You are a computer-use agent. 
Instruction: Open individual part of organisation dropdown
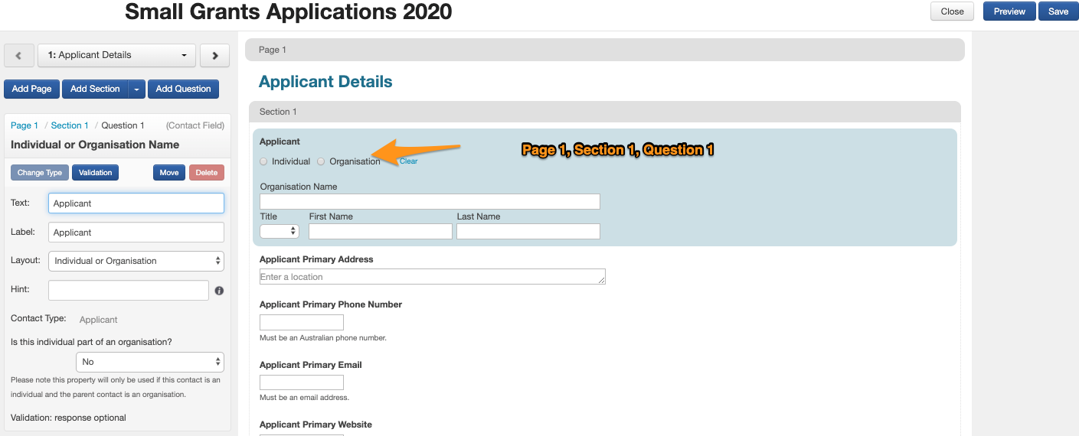pos(150,362)
